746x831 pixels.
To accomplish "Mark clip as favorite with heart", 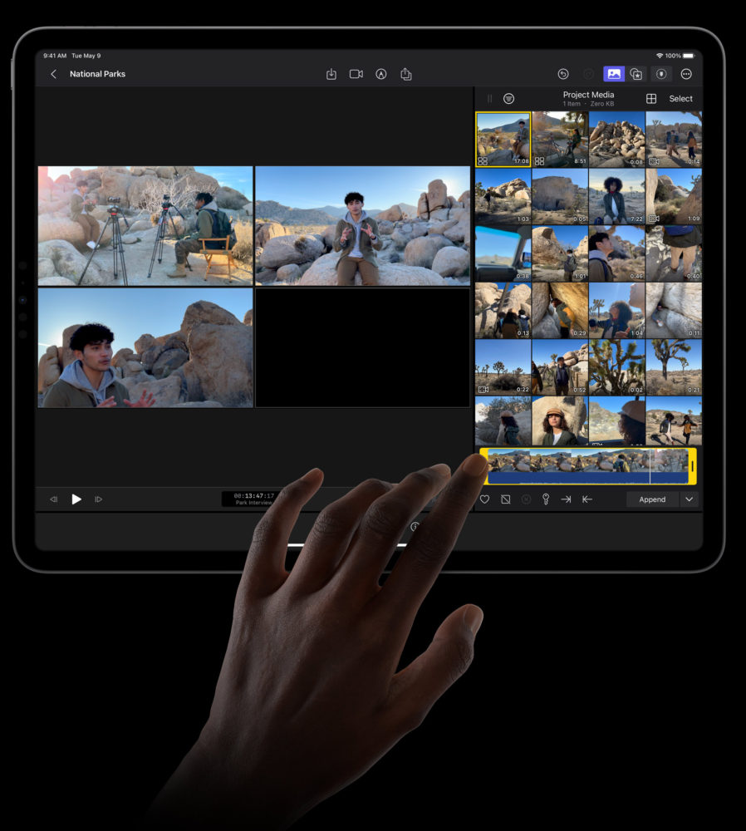I will (x=484, y=499).
